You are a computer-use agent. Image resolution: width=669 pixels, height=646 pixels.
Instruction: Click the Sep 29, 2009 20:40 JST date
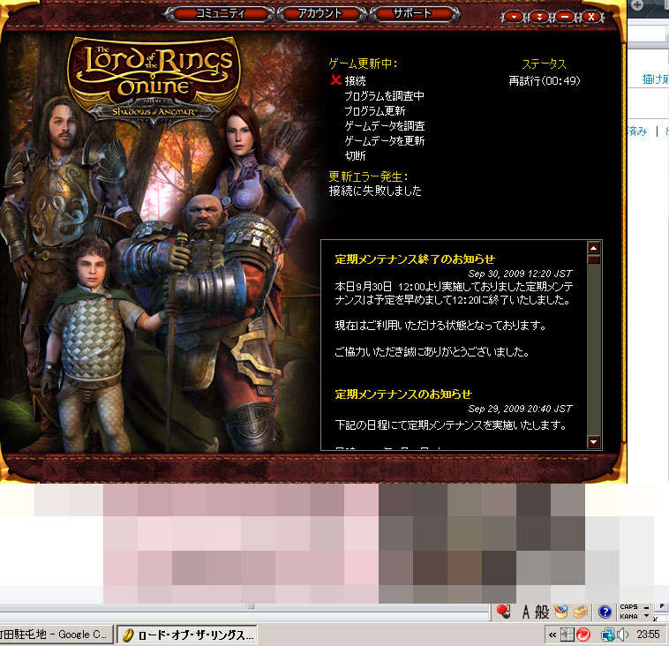(x=520, y=409)
